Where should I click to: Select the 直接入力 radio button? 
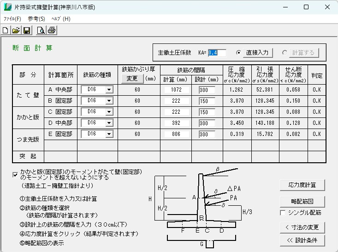click(238, 53)
